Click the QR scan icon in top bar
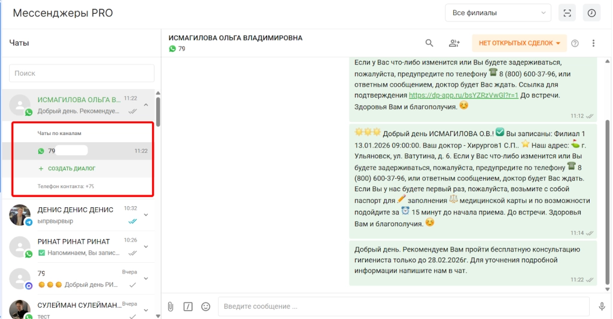Viewport: 613px width, 319px height. (x=567, y=13)
